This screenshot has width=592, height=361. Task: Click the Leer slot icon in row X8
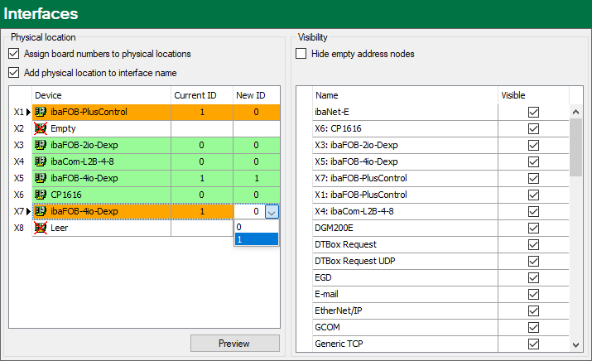[40, 228]
